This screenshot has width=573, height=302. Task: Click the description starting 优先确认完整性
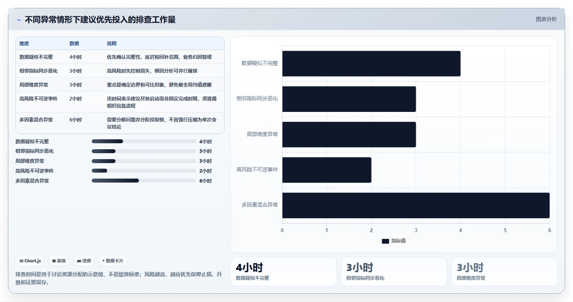coord(159,57)
